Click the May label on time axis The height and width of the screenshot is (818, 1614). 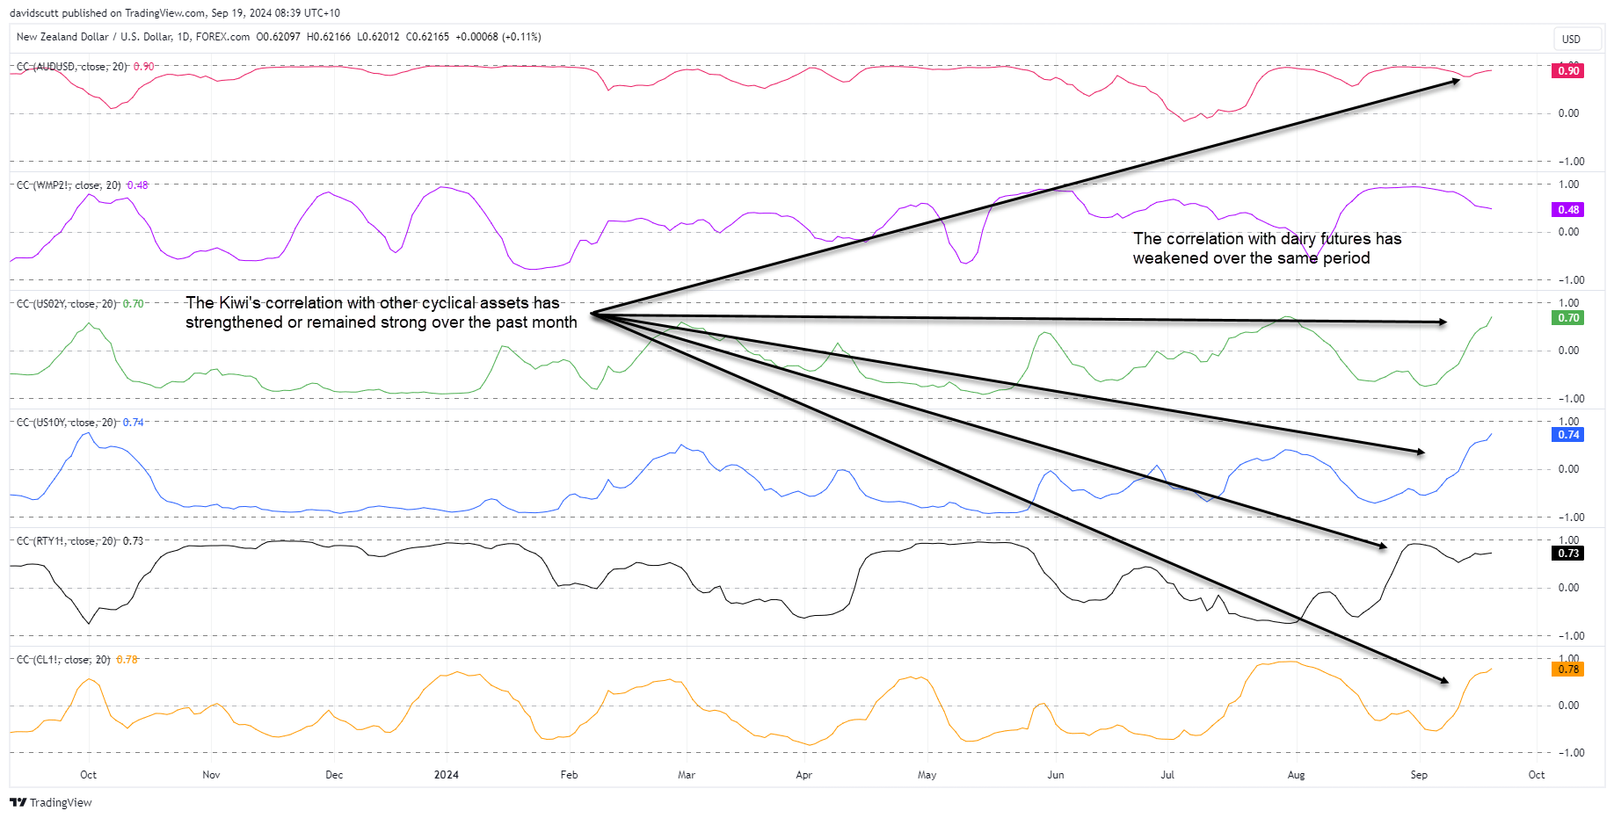tap(927, 775)
